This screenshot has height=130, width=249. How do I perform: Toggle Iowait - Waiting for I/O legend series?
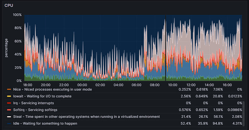point(42,96)
